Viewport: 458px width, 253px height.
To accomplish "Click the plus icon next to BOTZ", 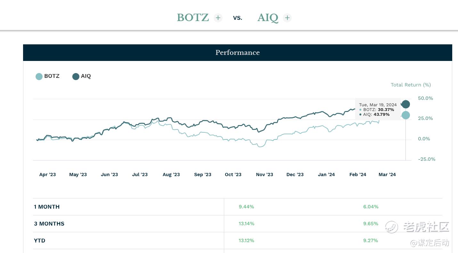I will (x=218, y=18).
